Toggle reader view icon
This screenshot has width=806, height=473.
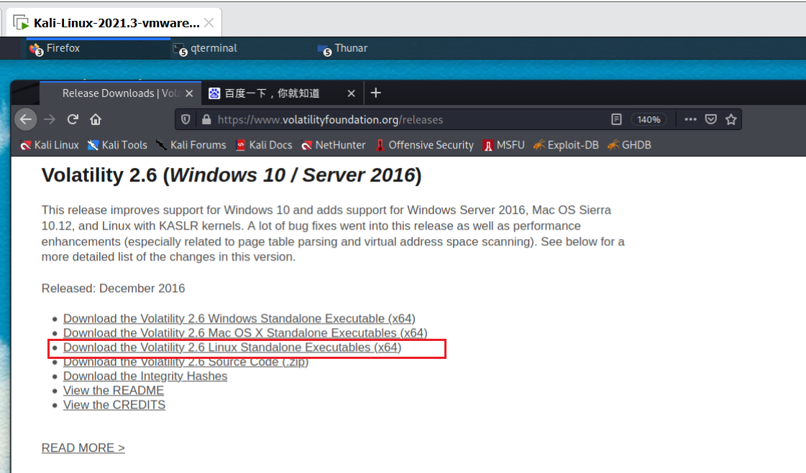click(616, 120)
